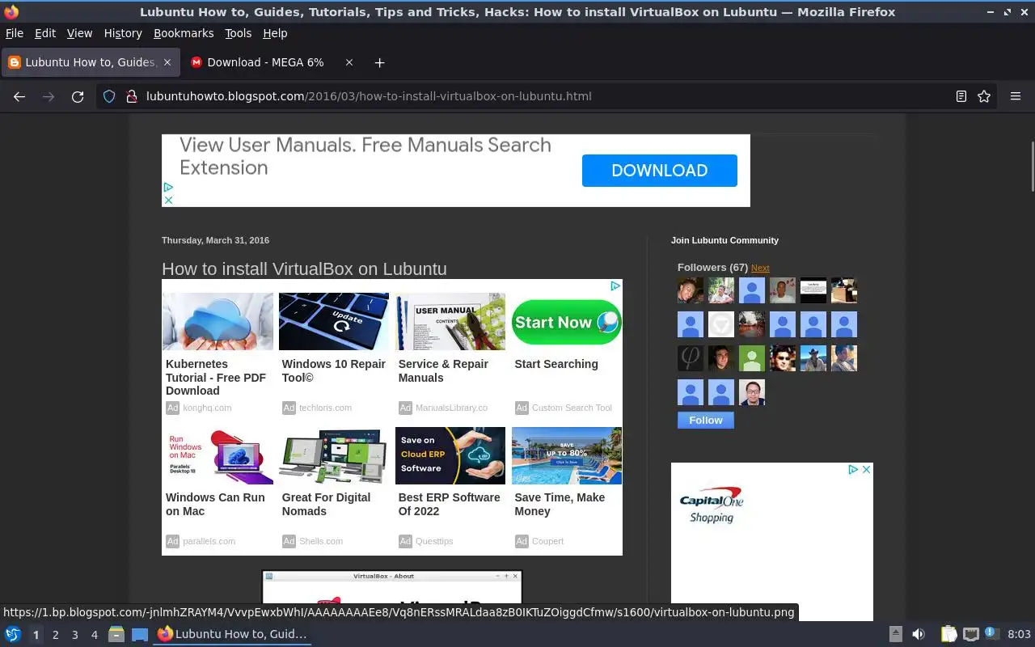Click the page vertical scrollbar thumb
The image size is (1035, 647).
[x=1032, y=166]
